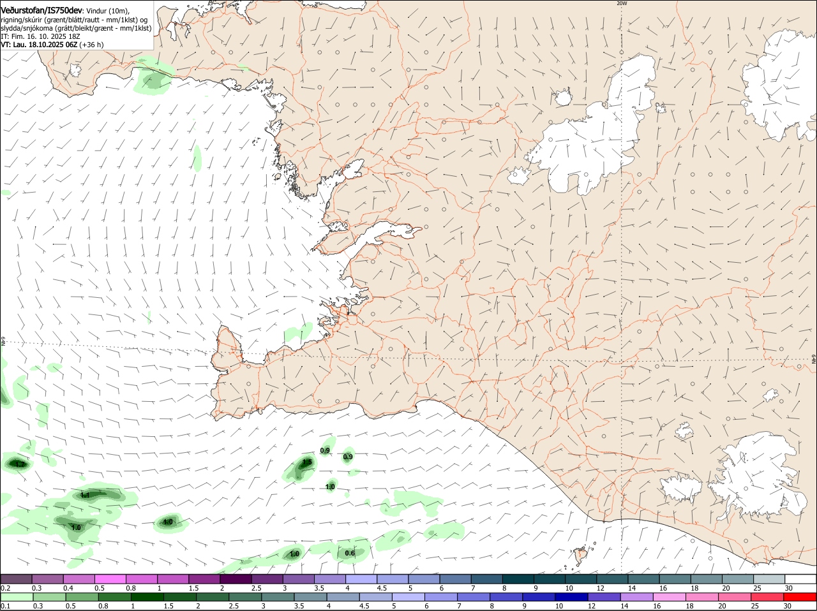Select the lower legend swatch above 0.3
The width and height of the screenshot is (817, 611).
49,597
